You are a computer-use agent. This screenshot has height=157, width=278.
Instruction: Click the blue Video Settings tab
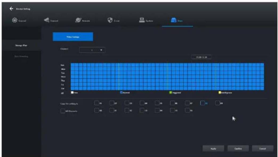pos(73,37)
